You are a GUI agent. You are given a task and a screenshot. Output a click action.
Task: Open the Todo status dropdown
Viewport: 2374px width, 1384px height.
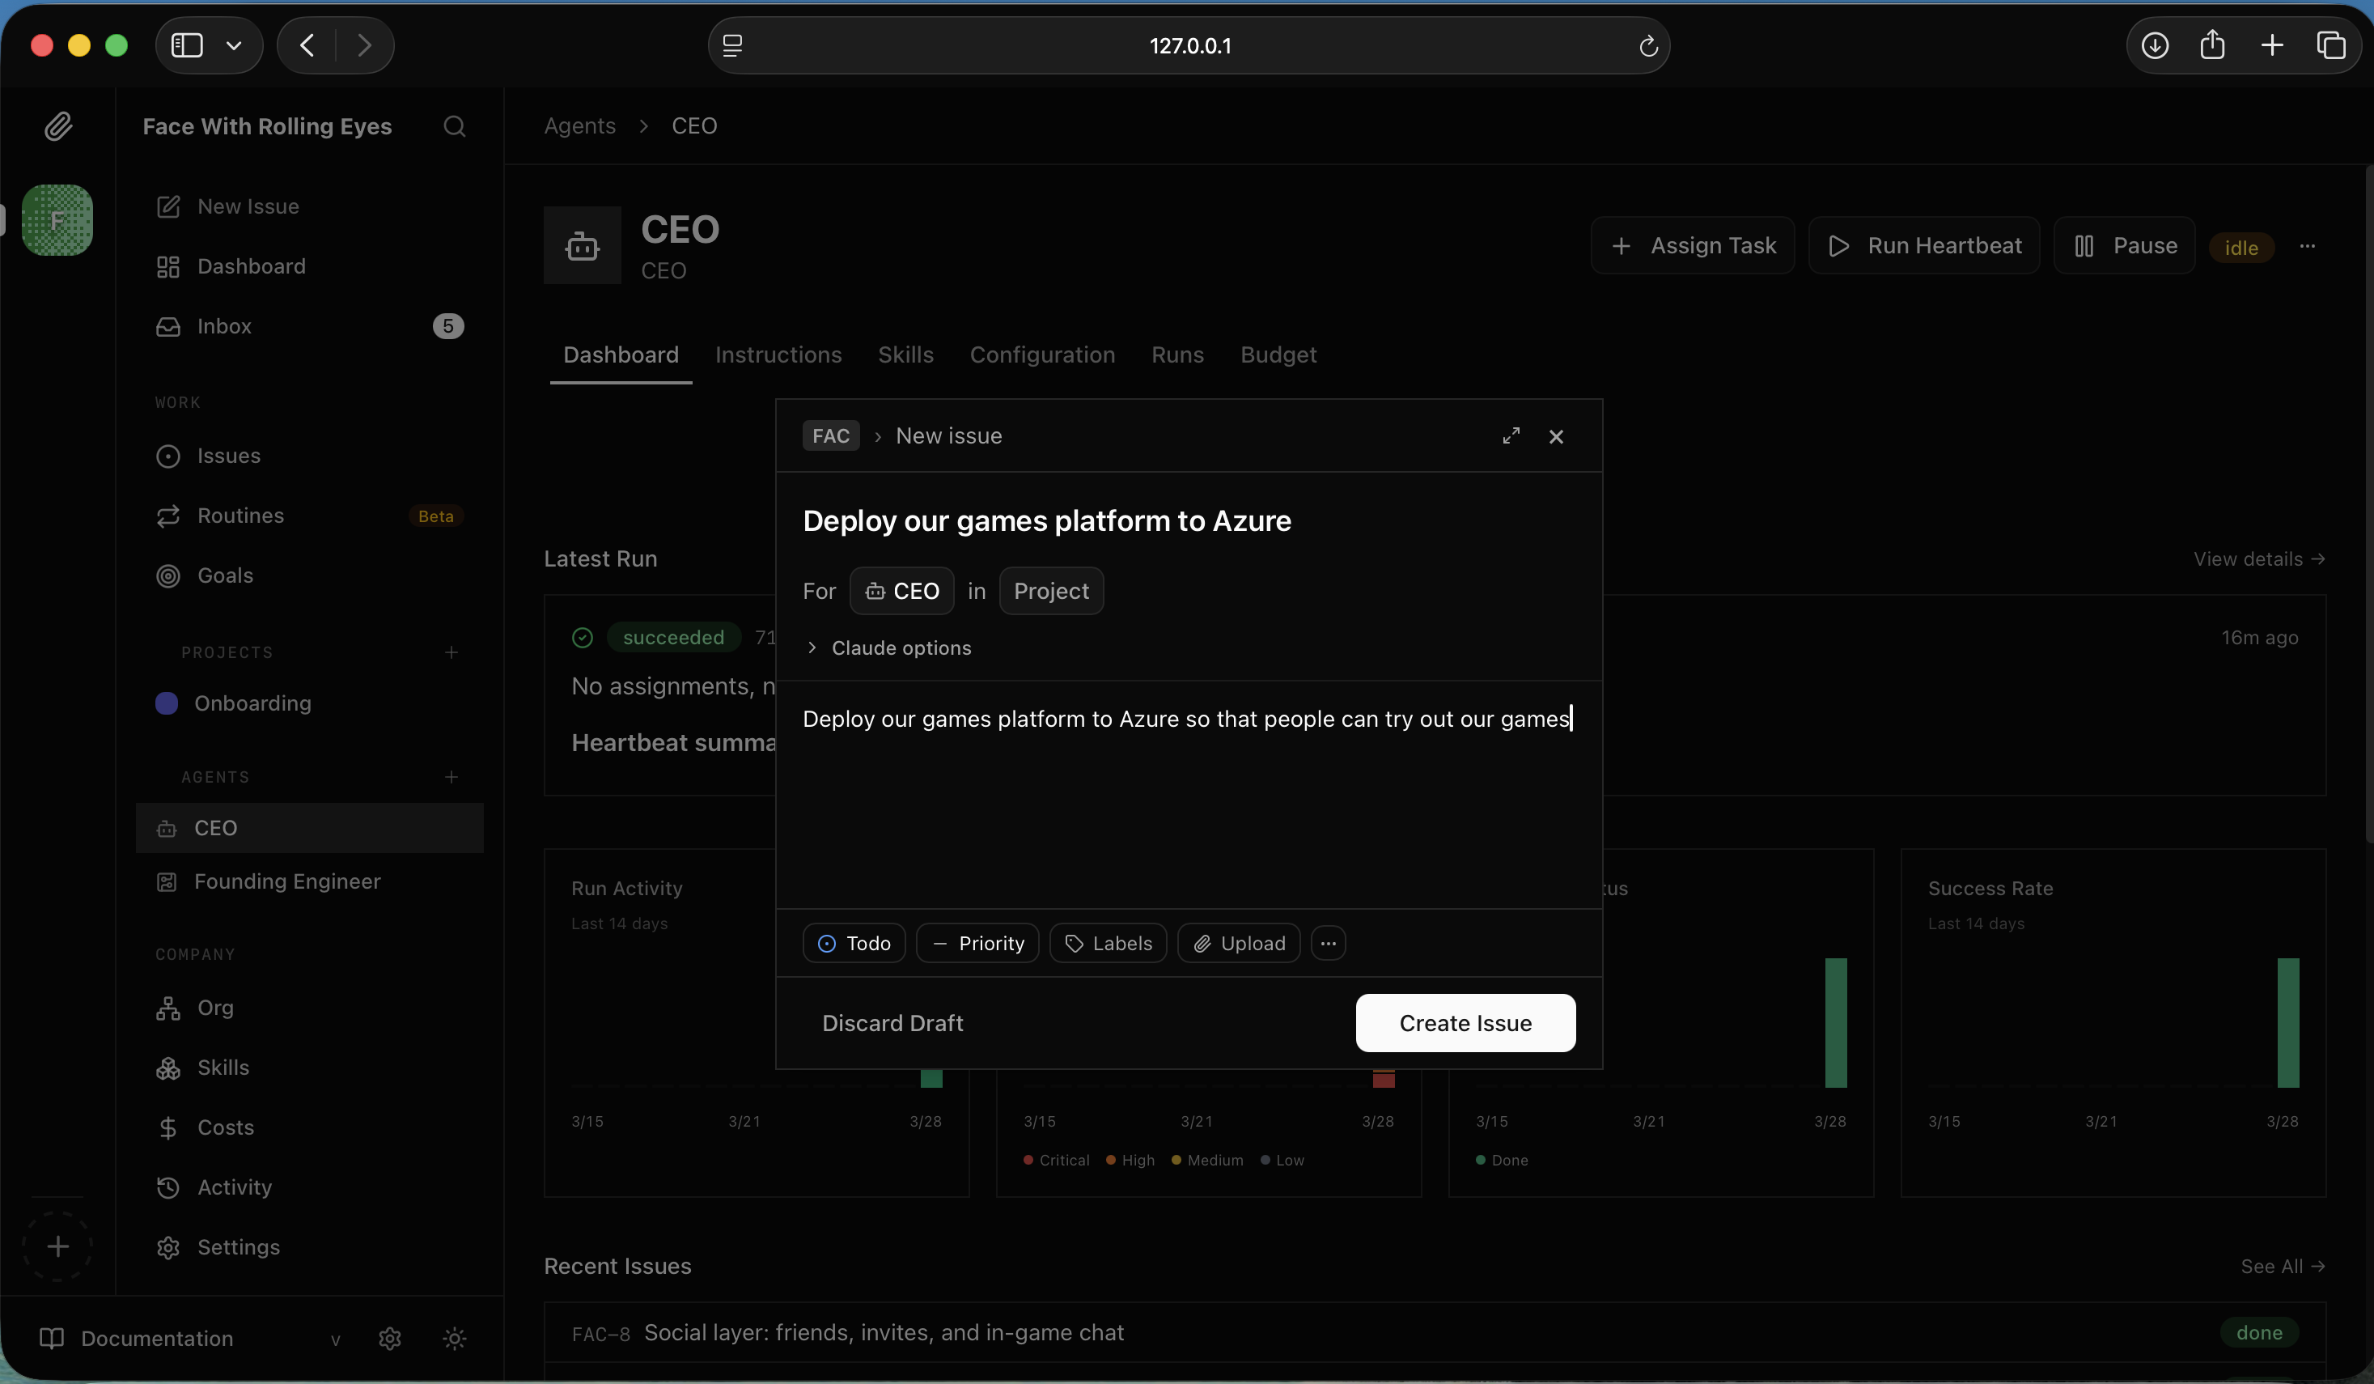853,943
